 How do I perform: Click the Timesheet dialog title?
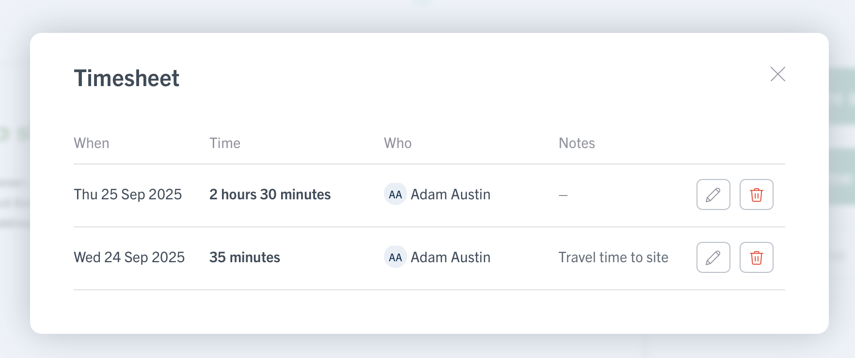[x=127, y=78]
